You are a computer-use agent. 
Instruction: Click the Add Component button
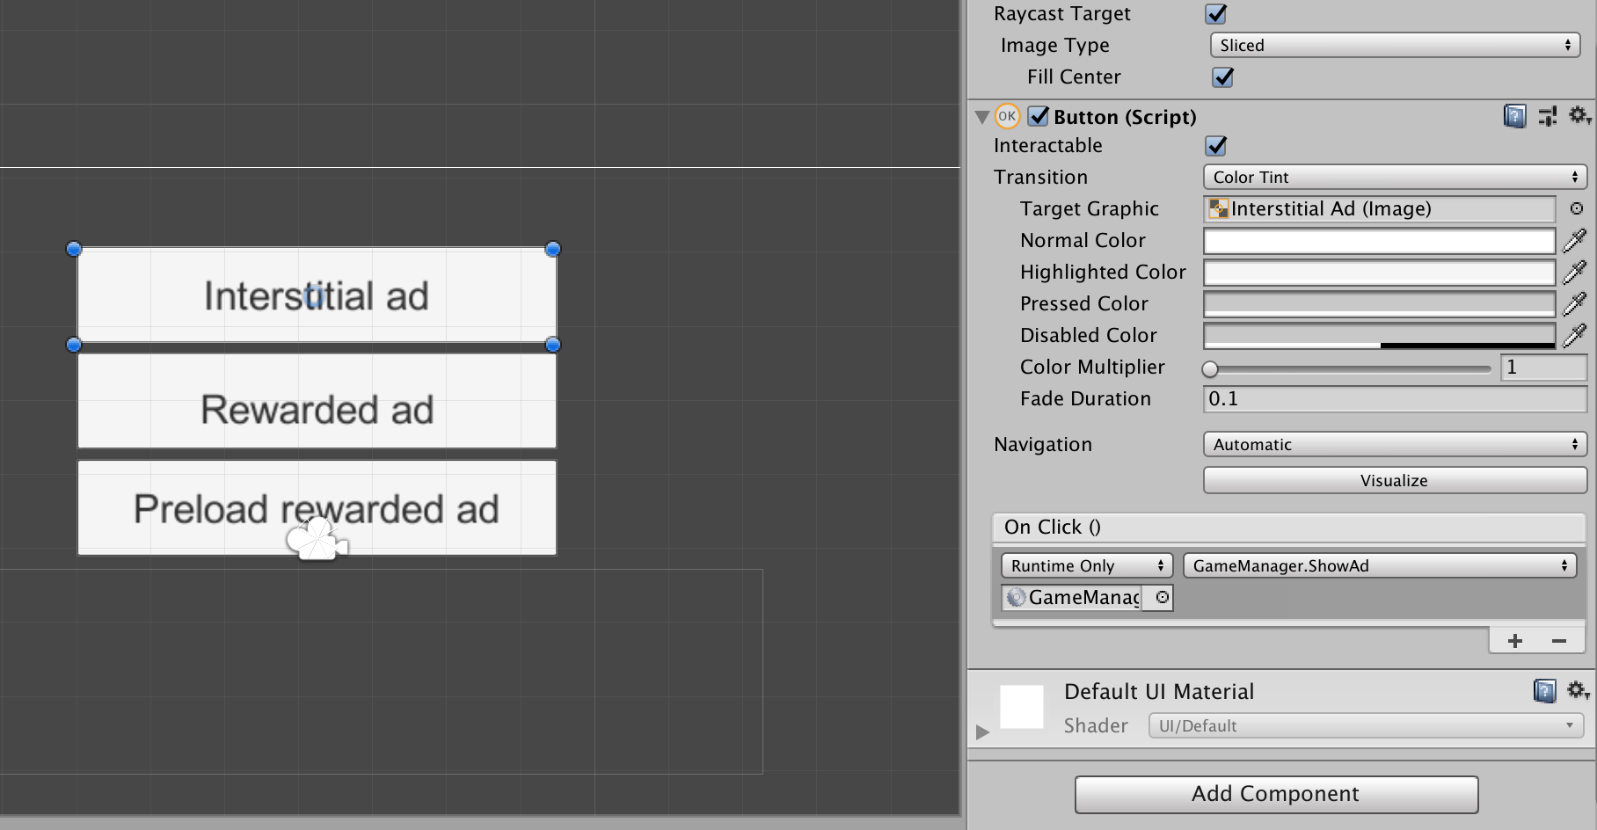pyautogui.click(x=1276, y=794)
